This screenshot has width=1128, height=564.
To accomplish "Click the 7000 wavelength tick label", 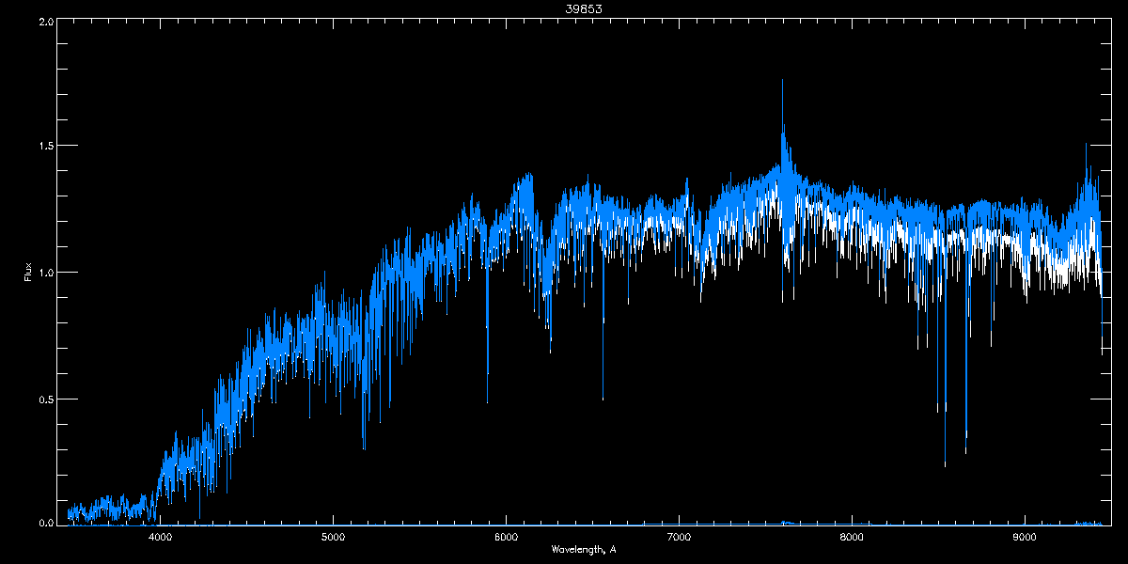I will pos(679,538).
